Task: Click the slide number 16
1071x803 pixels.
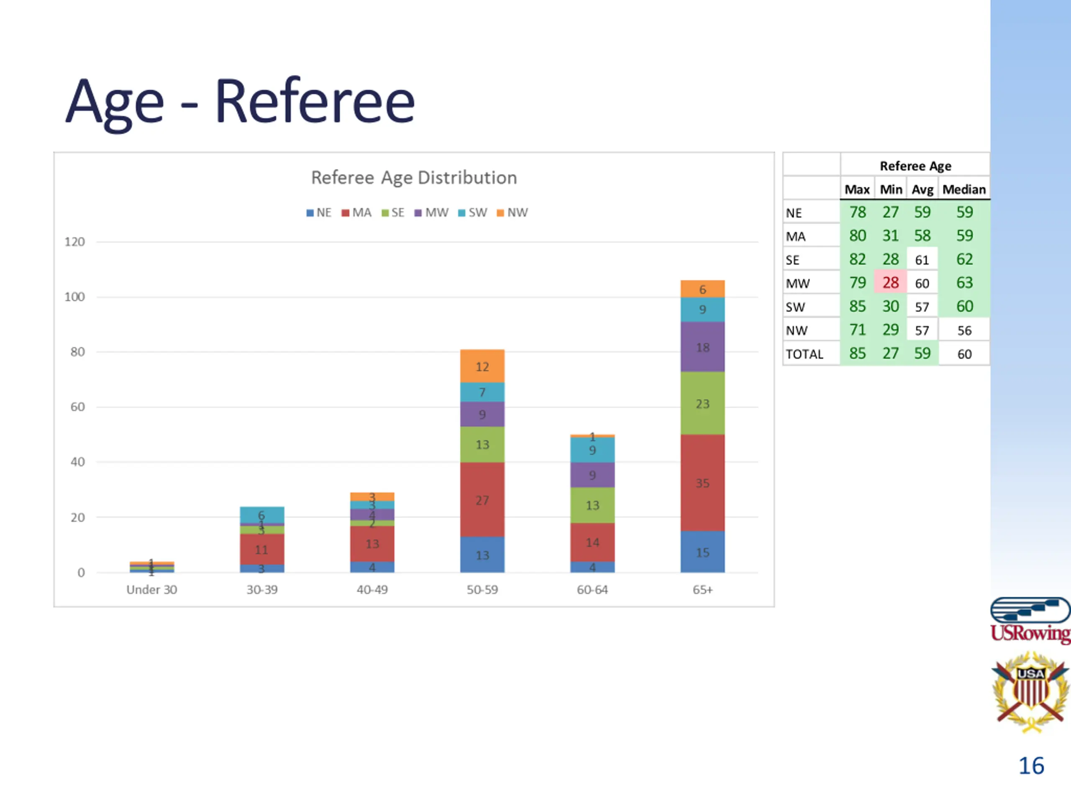Action: [x=1031, y=766]
